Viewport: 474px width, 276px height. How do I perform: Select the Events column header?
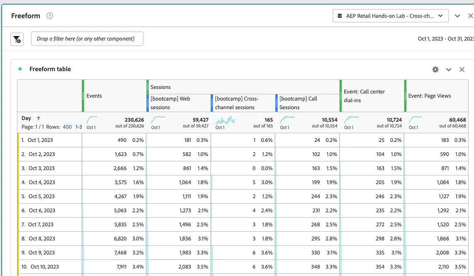pos(114,96)
